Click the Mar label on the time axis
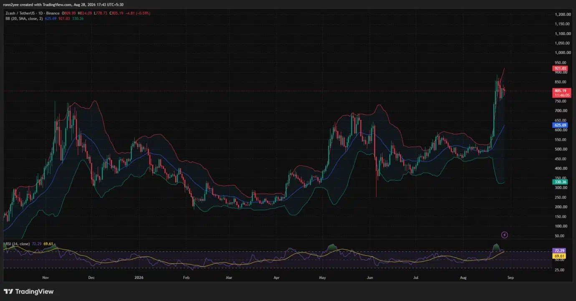Image resolution: width=576 pixels, height=301 pixels. click(x=229, y=277)
